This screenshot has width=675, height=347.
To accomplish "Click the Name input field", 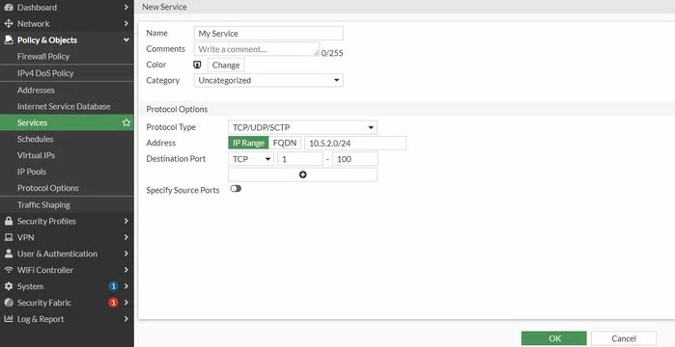I will click(268, 33).
